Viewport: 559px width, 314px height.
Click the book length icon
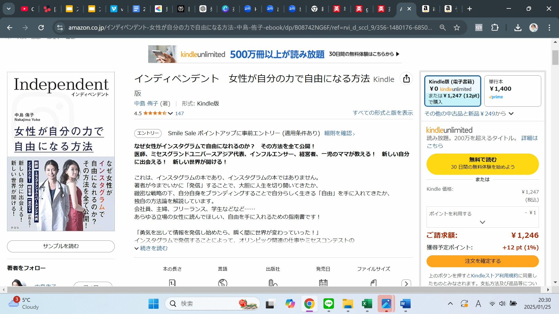[172, 283]
